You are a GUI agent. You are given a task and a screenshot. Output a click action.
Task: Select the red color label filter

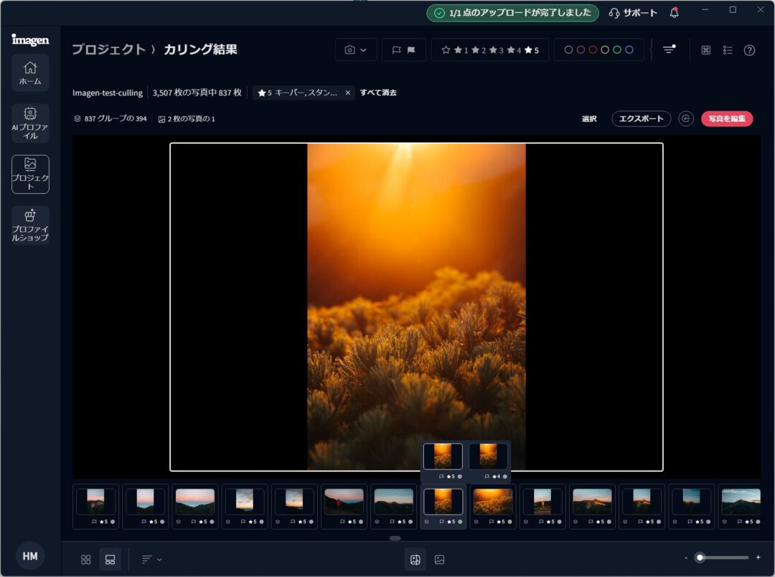[x=593, y=50]
